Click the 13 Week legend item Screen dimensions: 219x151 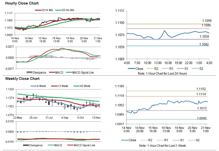pyautogui.click(x=59, y=86)
